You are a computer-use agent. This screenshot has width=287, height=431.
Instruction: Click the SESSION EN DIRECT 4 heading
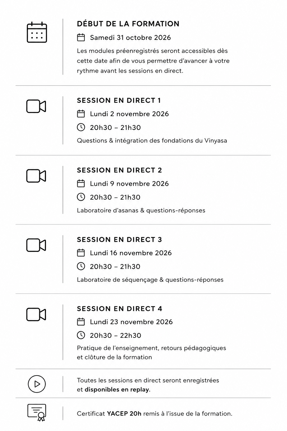pos(120,309)
